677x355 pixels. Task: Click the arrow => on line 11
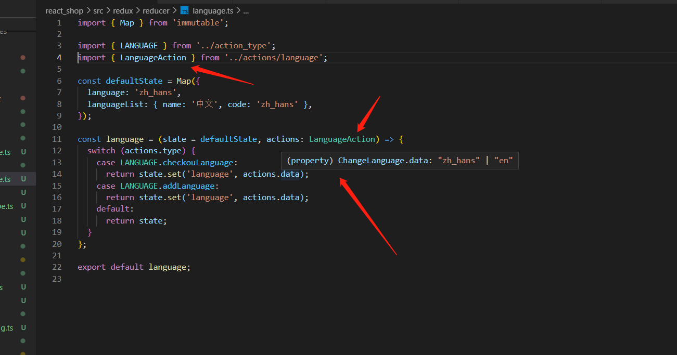coord(389,139)
